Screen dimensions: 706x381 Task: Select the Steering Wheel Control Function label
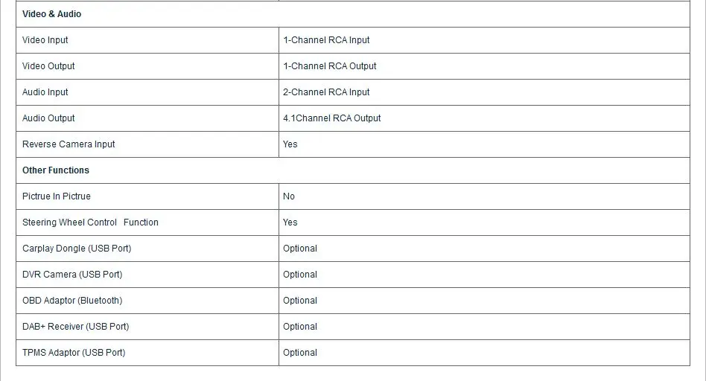click(x=90, y=222)
